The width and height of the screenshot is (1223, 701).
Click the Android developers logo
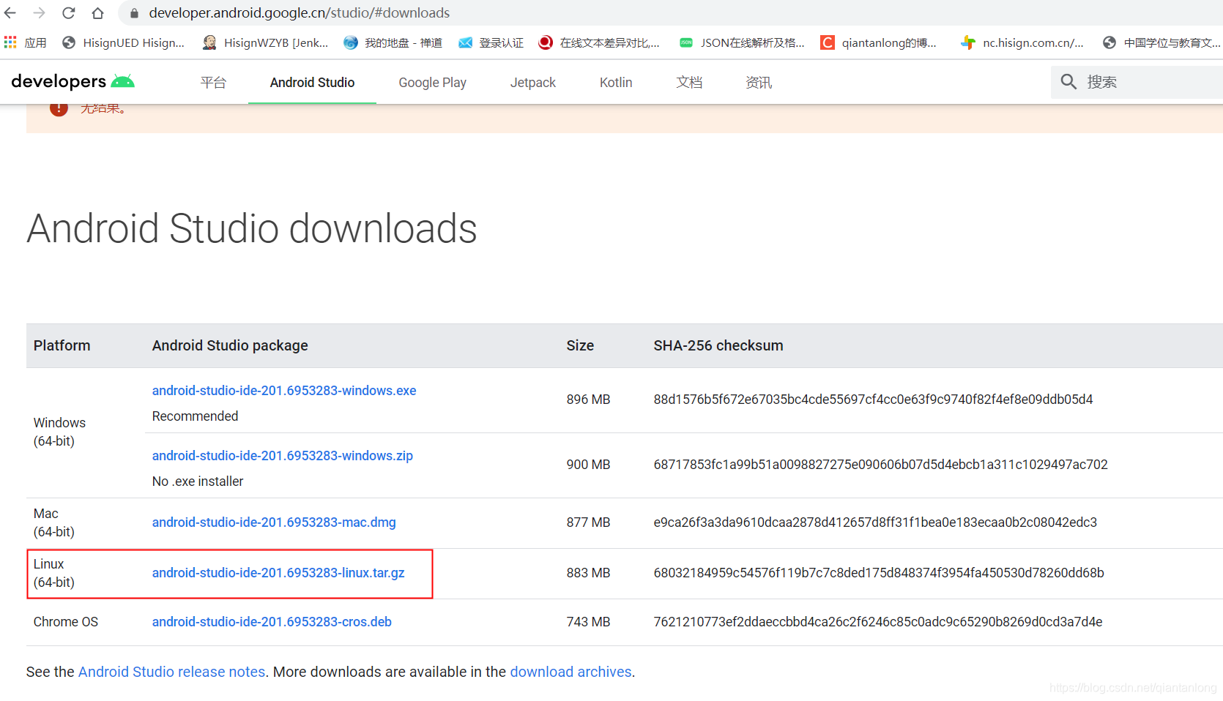click(73, 81)
